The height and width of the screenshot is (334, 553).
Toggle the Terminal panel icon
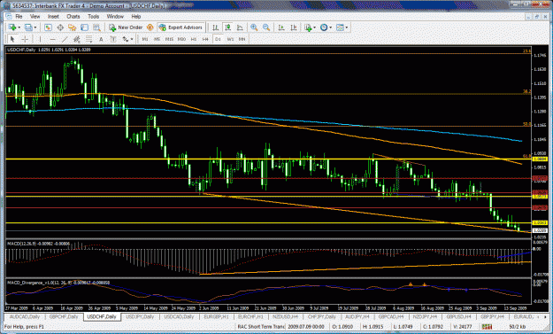coord(85,27)
